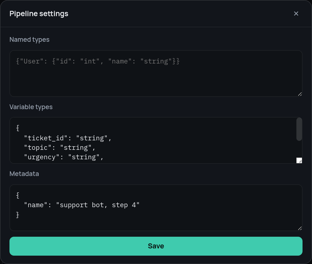
Task: Click the Metadata resize handle
Action: [300, 228]
